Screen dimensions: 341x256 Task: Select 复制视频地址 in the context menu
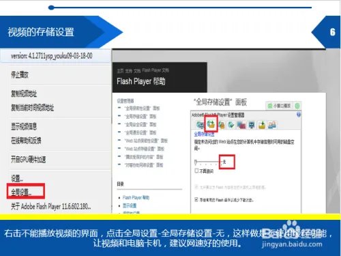coord(24,94)
